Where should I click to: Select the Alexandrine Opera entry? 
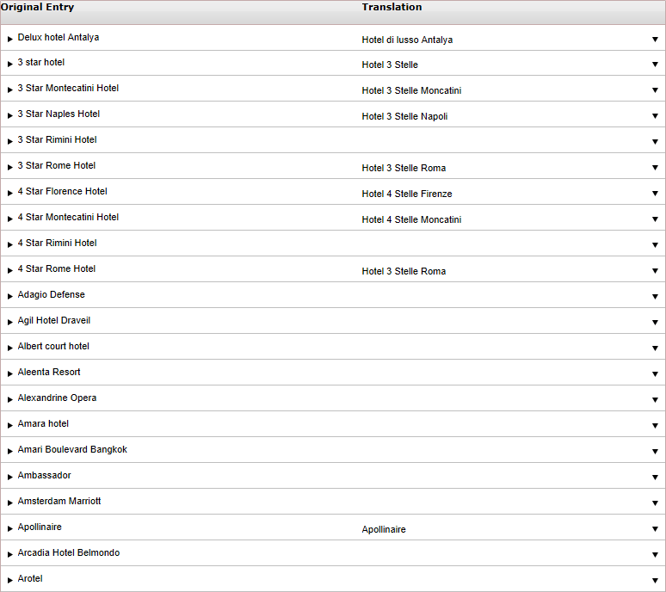click(x=57, y=398)
